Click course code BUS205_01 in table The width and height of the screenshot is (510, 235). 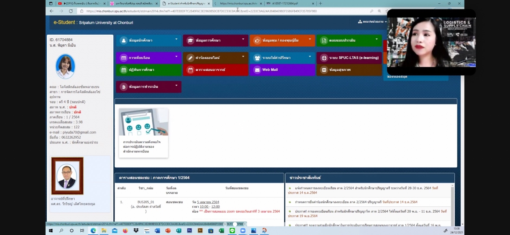[146, 202]
